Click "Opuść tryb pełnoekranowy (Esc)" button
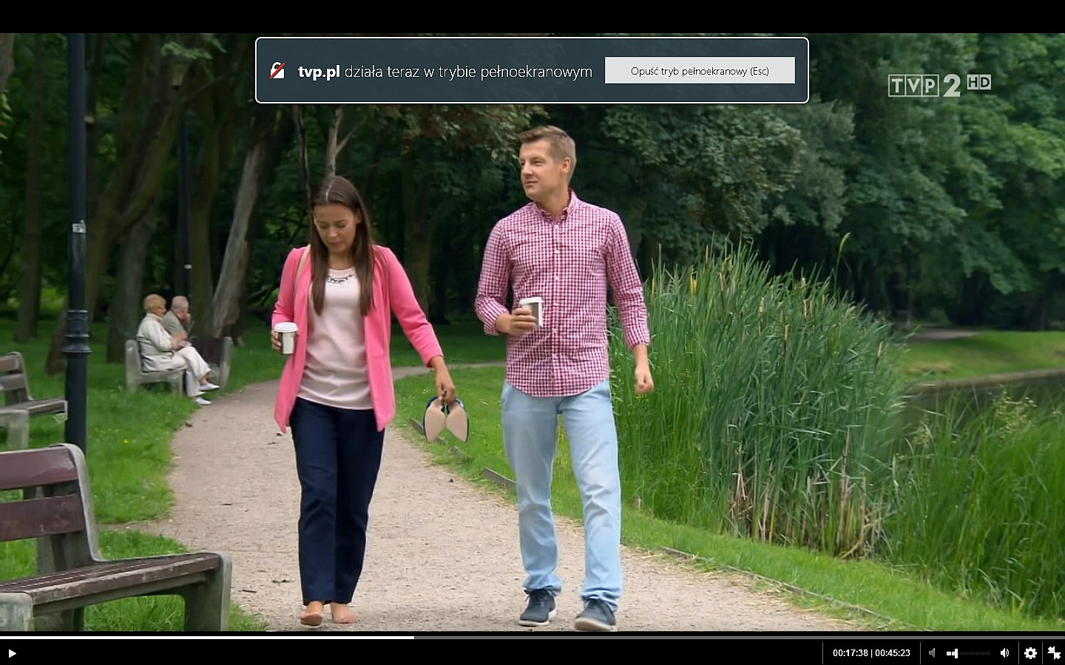The width and height of the screenshot is (1065, 665). [x=700, y=71]
